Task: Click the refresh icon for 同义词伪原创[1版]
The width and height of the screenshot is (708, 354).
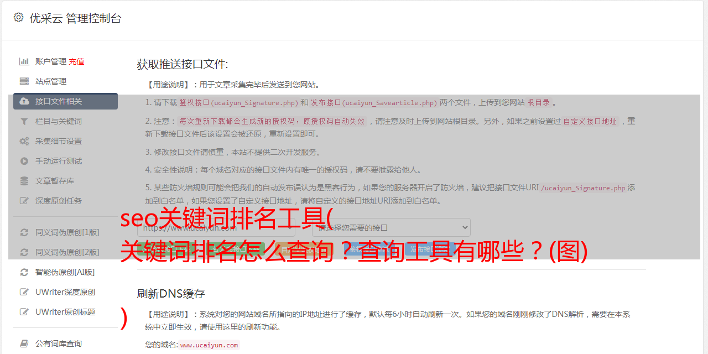Action: click(x=24, y=232)
